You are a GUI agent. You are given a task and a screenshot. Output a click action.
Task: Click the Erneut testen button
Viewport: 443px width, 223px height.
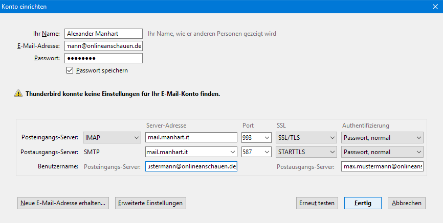click(x=317, y=203)
